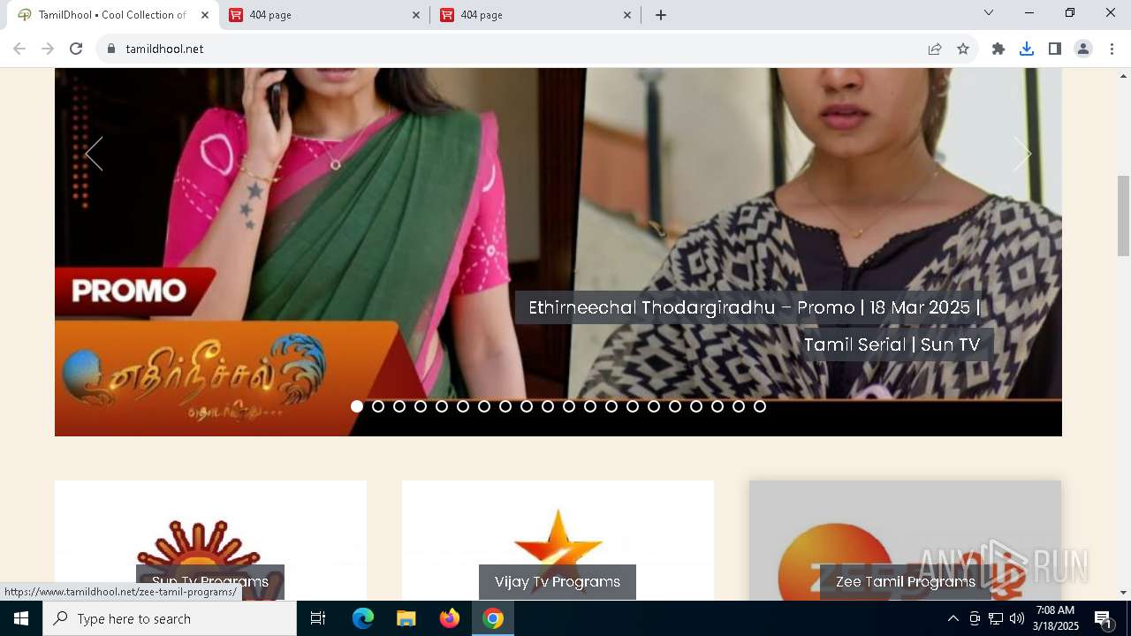View site information padlock icon
The image size is (1131, 636).
(x=111, y=49)
